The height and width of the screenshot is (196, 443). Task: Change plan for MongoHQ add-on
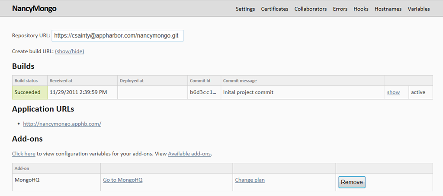[250, 180]
